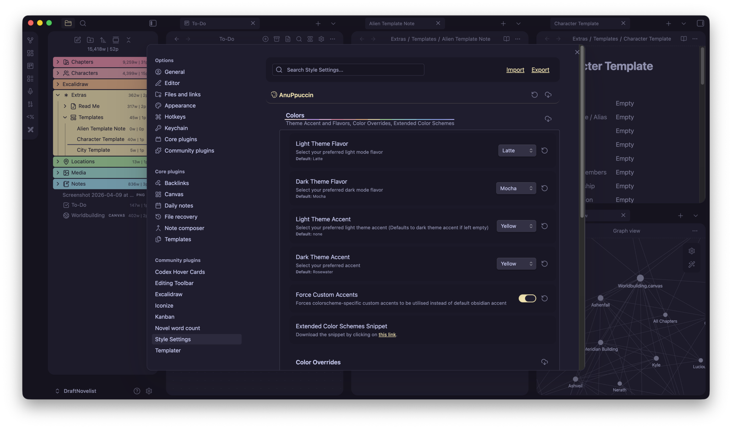
Task: Open the search icon in the To-Do tab toolbar
Action: [299, 39]
